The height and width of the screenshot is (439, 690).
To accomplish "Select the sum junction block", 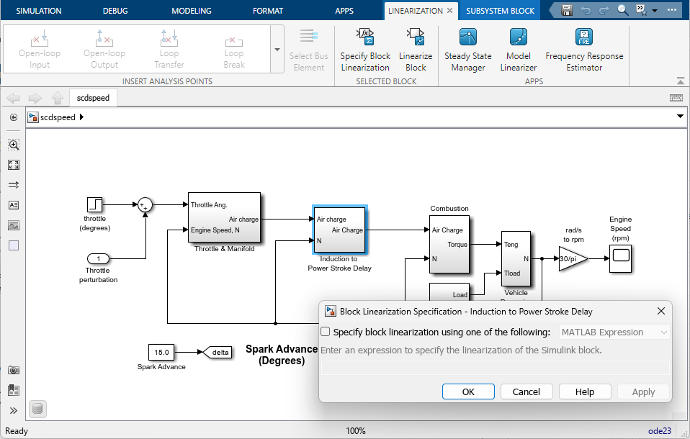I will (x=145, y=204).
